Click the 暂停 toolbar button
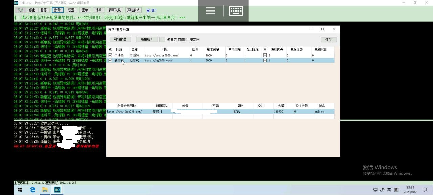Image resolution: width=433 pixels, height=195 pixels. (x=44, y=10)
